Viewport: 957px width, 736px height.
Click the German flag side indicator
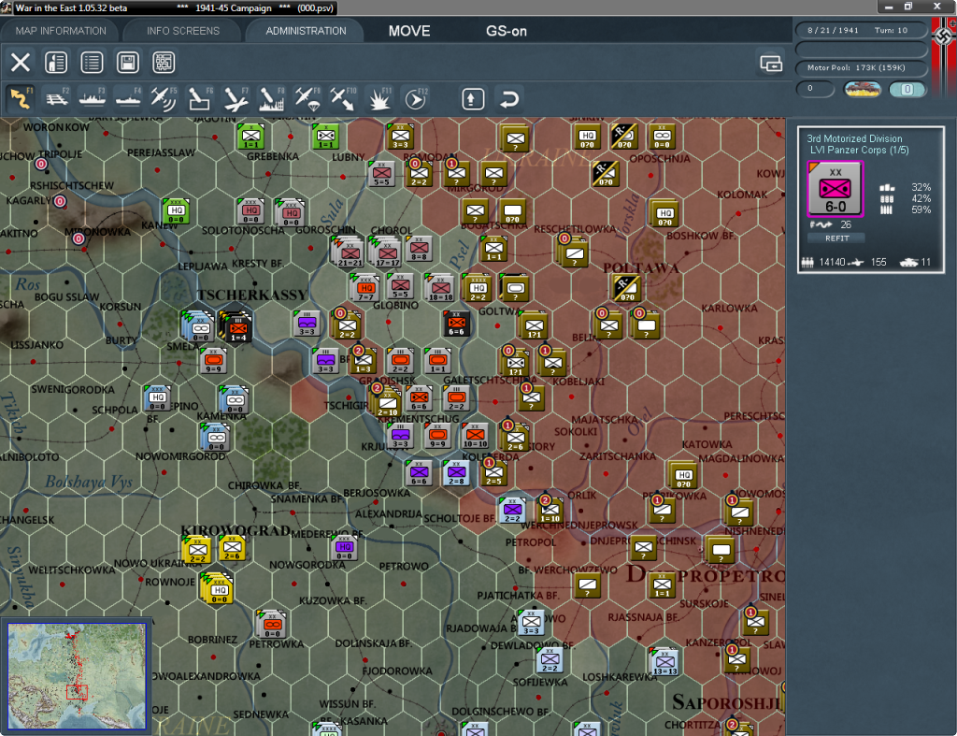pyautogui.click(x=944, y=36)
